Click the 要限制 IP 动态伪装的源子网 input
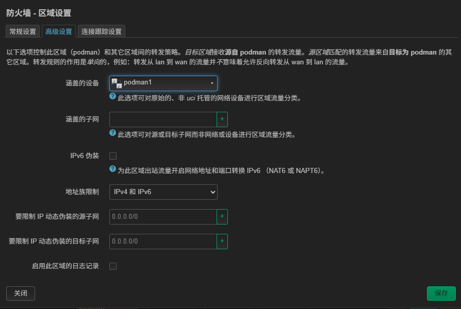The height and width of the screenshot is (309, 461). coord(162,217)
